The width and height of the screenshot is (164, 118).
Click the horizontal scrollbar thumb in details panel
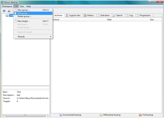pos(25,115)
